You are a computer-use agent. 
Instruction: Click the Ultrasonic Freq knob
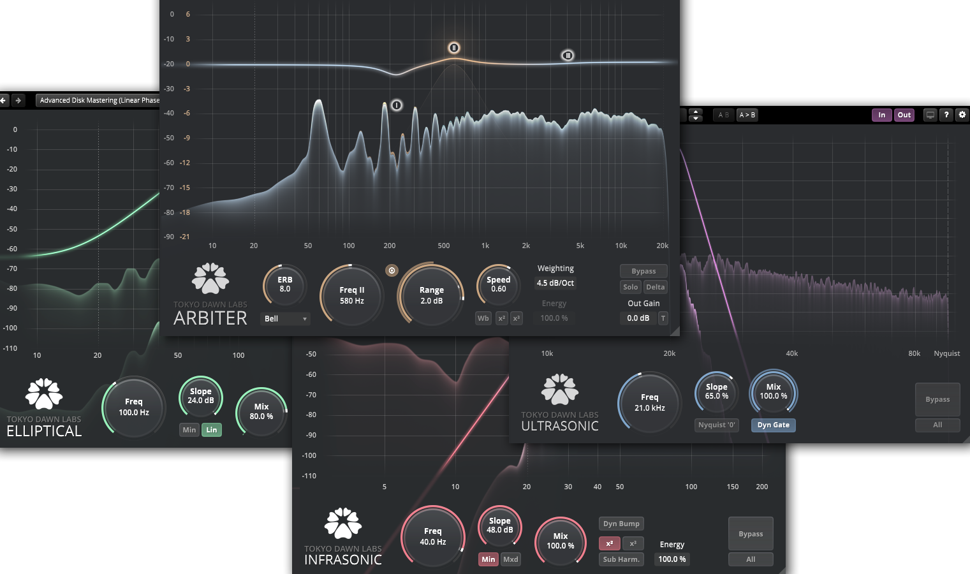649,402
